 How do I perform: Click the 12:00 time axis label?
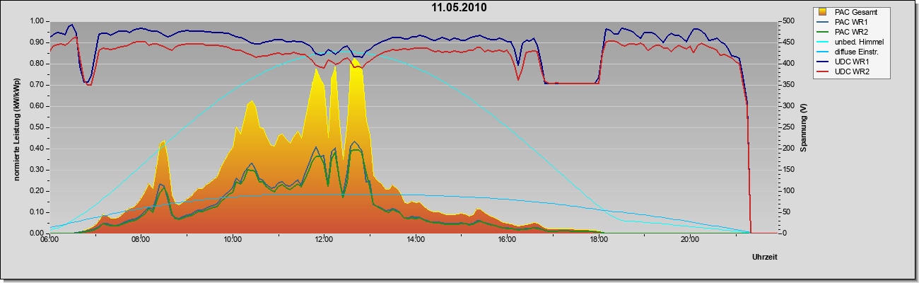pos(324,240)
